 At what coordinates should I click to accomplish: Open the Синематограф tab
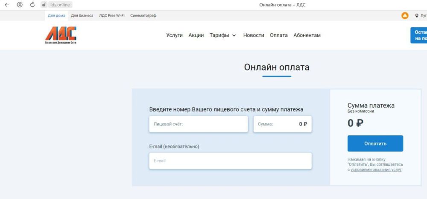(x=143, y=16)
